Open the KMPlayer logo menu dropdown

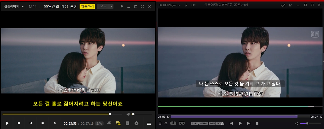tap(170, 5)
